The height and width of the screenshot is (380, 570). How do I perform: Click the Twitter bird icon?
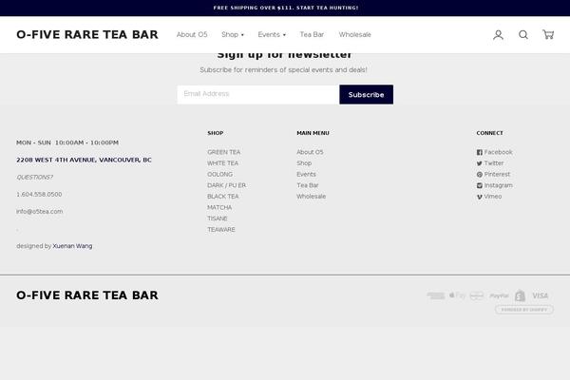[x=480, y=163]
